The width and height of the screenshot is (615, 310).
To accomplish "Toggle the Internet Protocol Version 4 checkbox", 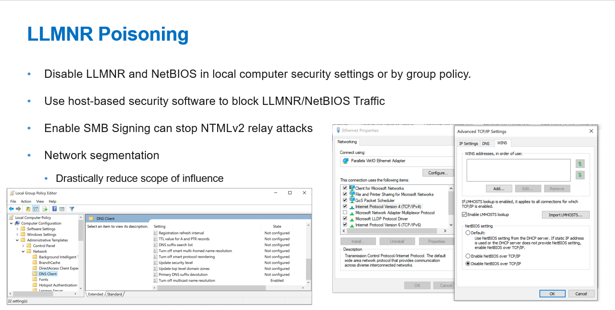I will (x=345, y=206).
